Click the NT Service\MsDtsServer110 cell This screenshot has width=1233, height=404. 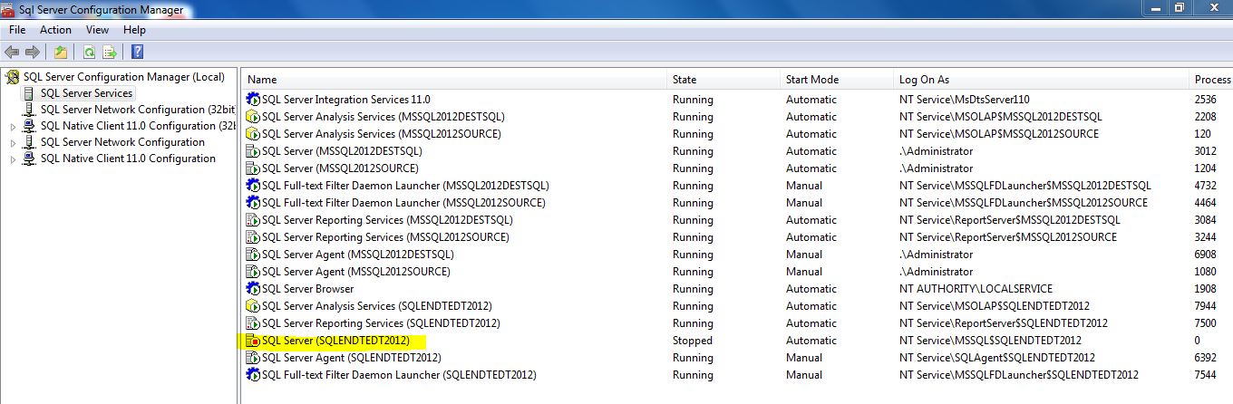[x=964, y=100]
